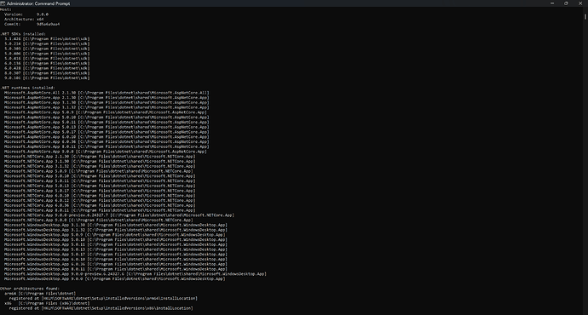Click the Microsoft.NETCore.App 9.0.0-preview row
This screenshot has height=315, width=588.
tap(119, 215)
